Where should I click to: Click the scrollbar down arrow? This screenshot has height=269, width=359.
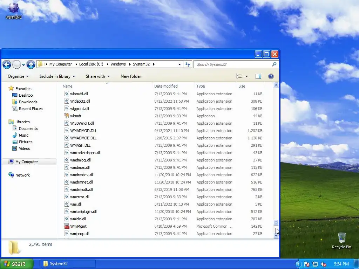276,236
